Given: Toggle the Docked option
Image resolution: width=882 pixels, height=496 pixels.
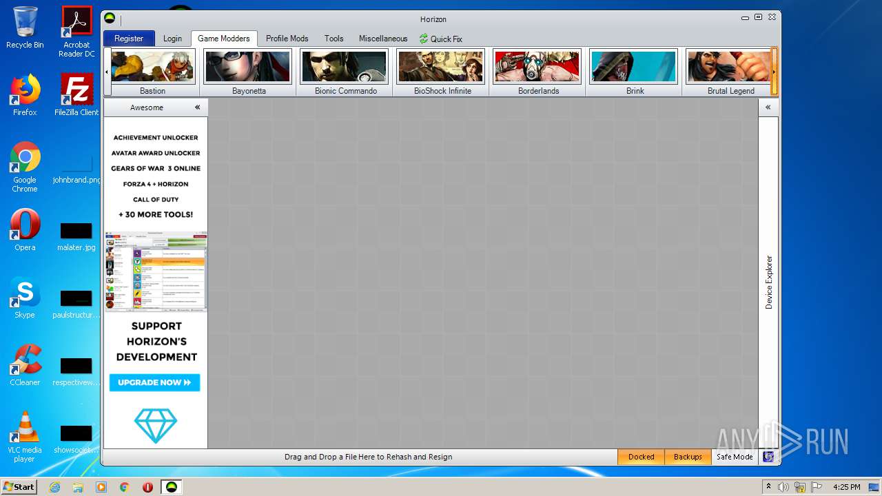Looking at the screenshot, I should (641, 457).
